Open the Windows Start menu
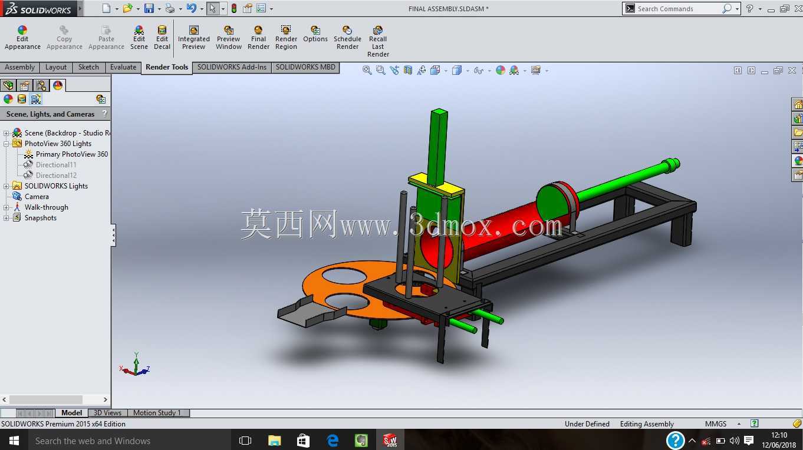Image resolution: width=803 pixels, height=450 pixels. click(x=14, y=441)
